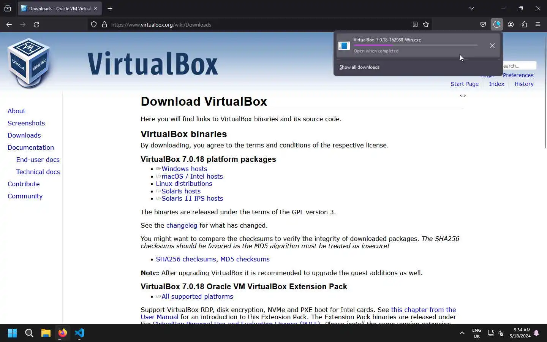
Task: Open Documentation in the sidebar
Action: coord(31,147)
